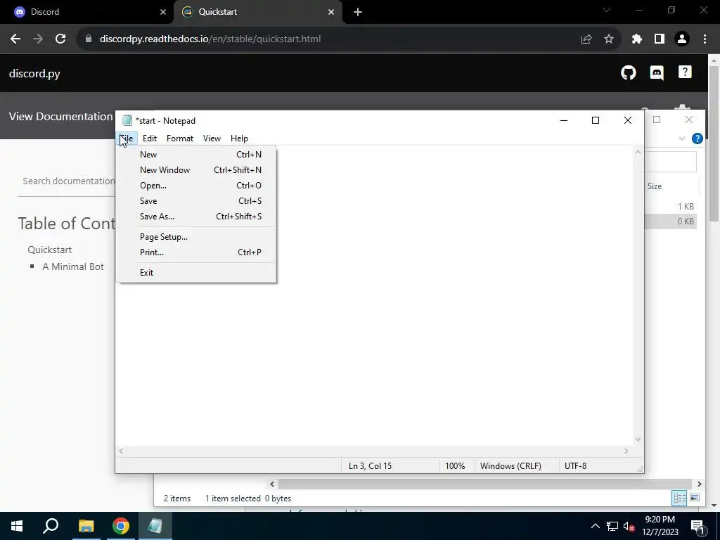Image resolution: width=720 pixels, height=540 pixels.
Task: Open the notification center icon
Action: click(697, 526)
